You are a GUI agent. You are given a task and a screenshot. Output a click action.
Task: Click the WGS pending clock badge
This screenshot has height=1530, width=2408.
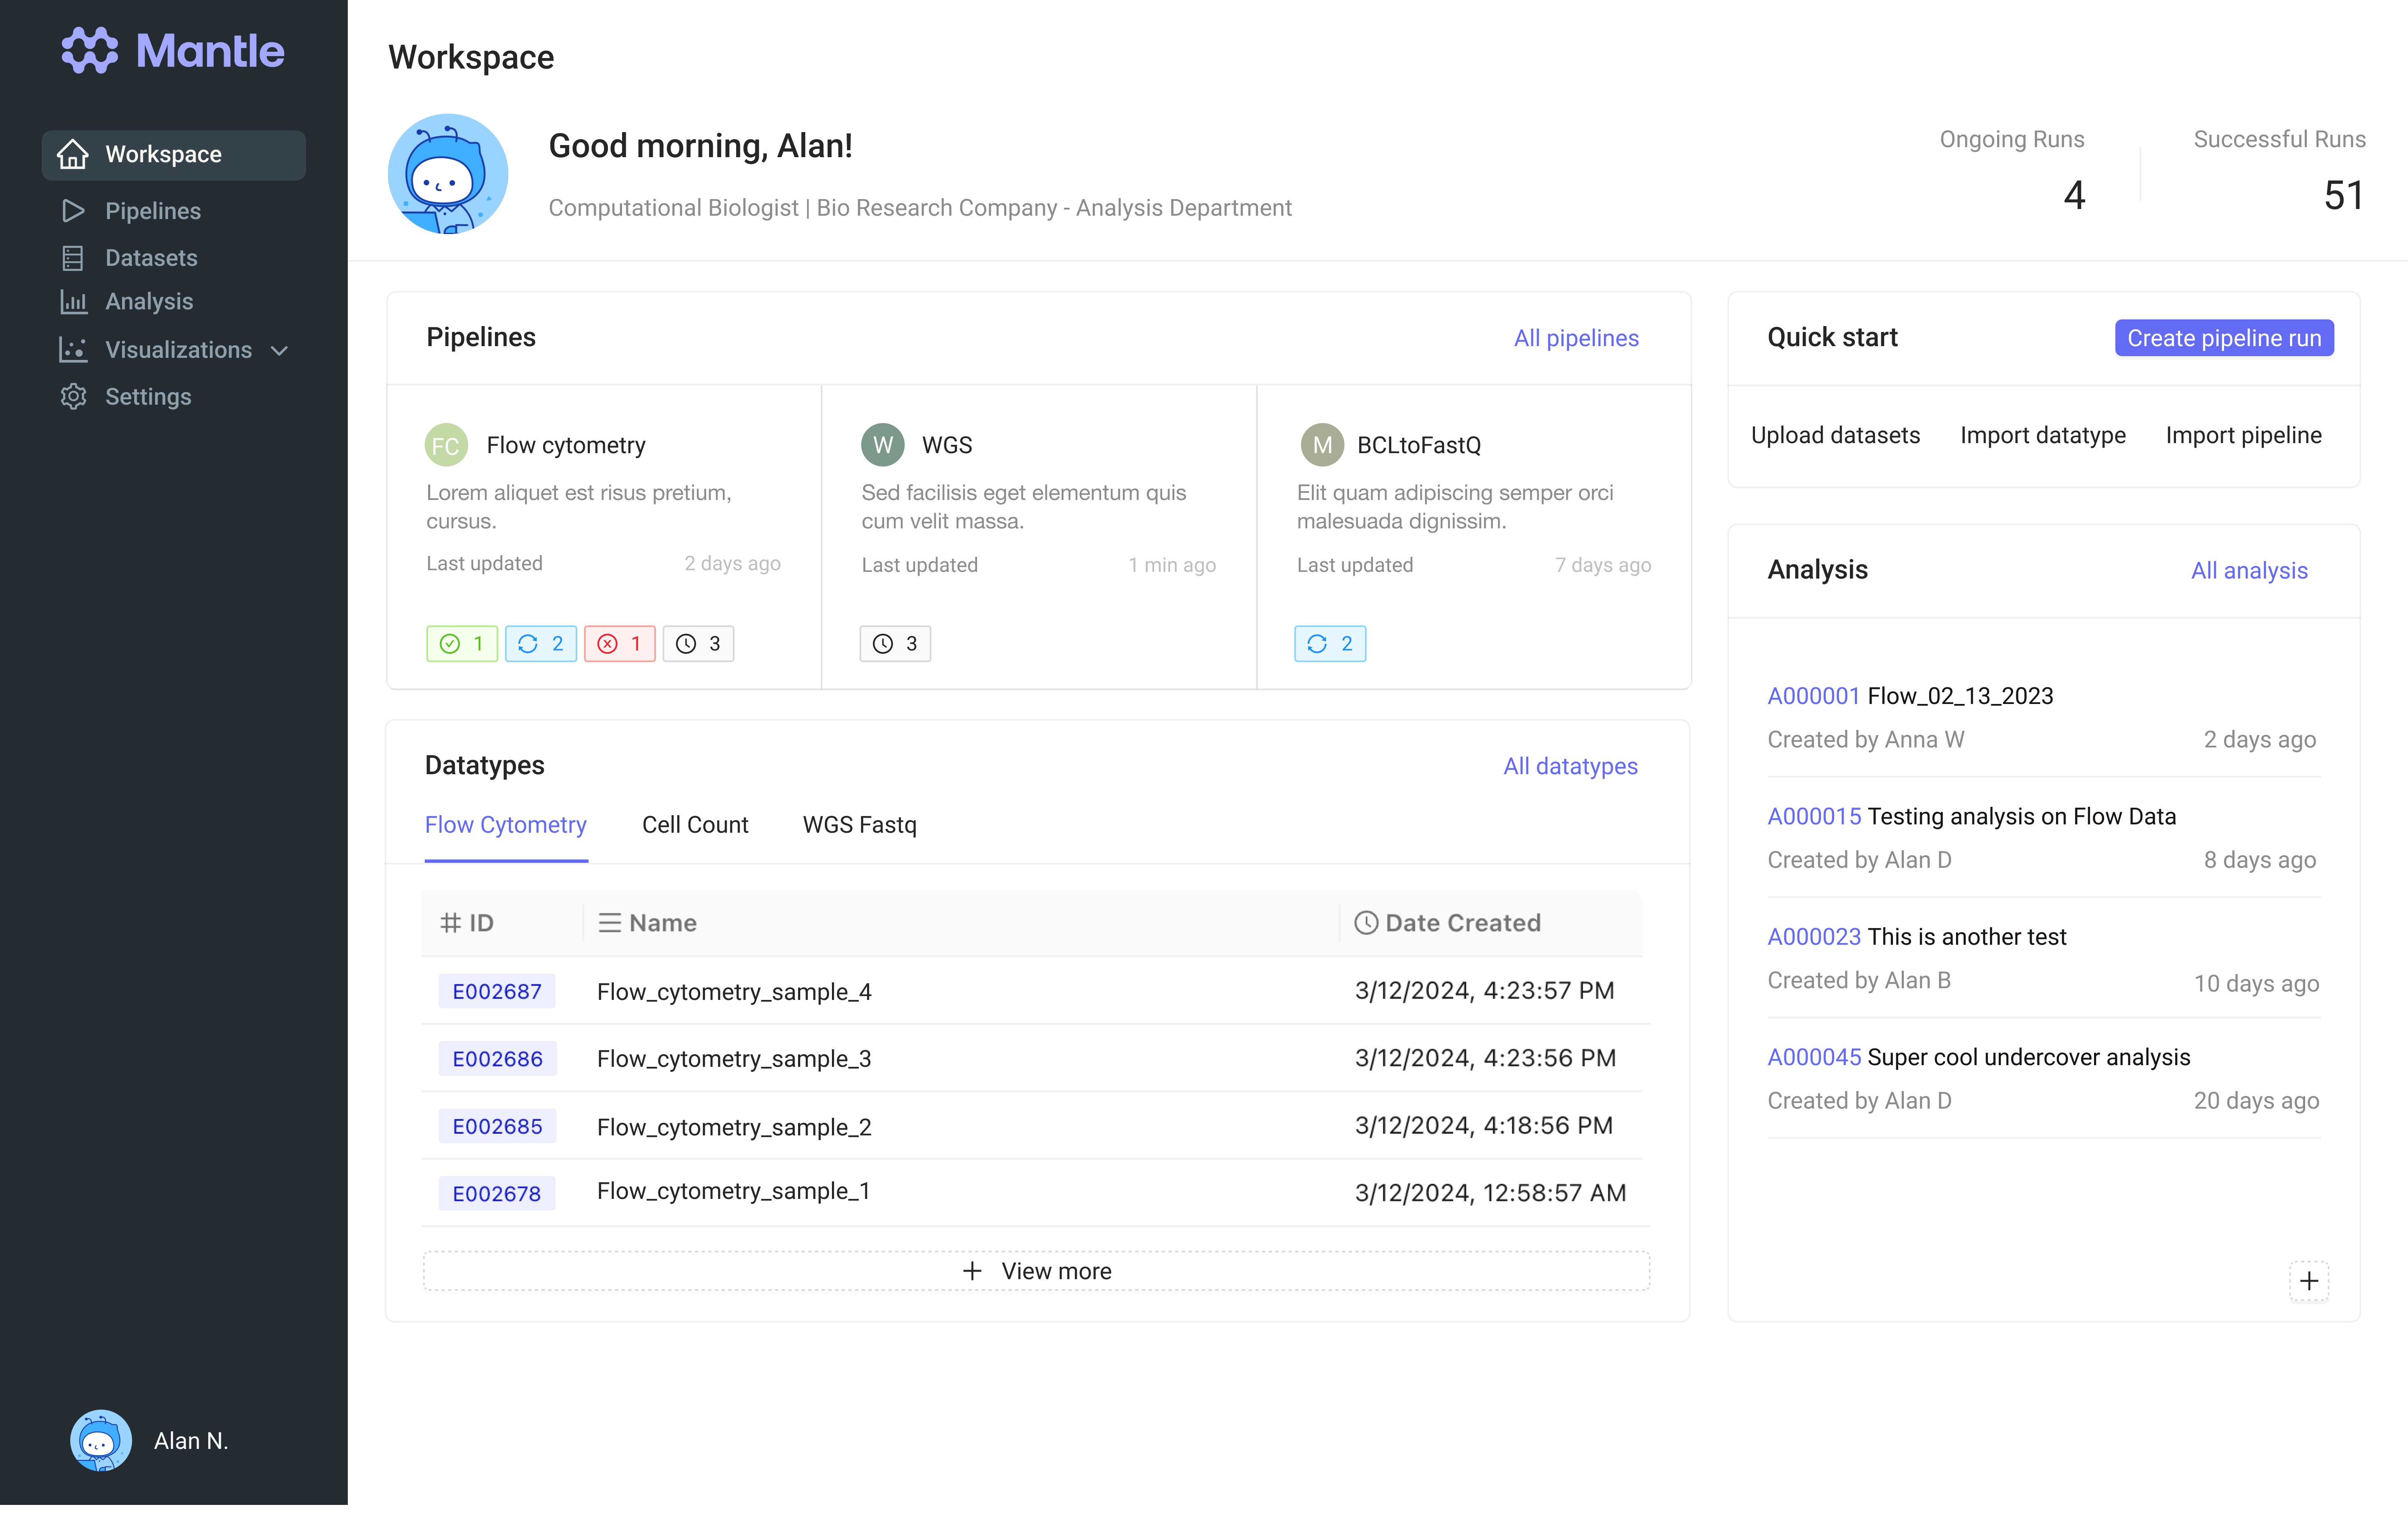(895, 644)
